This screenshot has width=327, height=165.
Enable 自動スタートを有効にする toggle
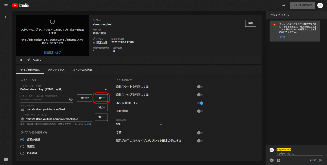pos(200,87)
